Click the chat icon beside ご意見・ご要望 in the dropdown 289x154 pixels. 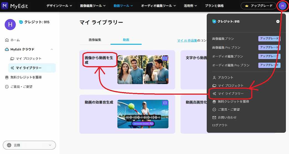(x=214, y=110)
